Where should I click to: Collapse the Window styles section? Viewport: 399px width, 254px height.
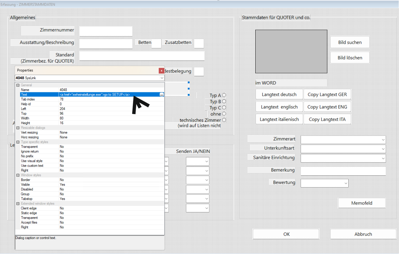click(x=18, y=175)
